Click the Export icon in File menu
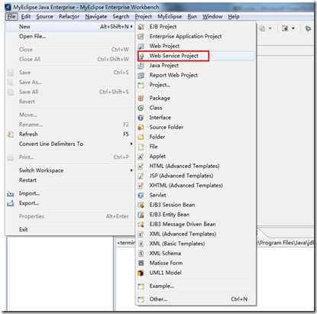The height and width of the screenshot is (314, 317). [10, 203]
